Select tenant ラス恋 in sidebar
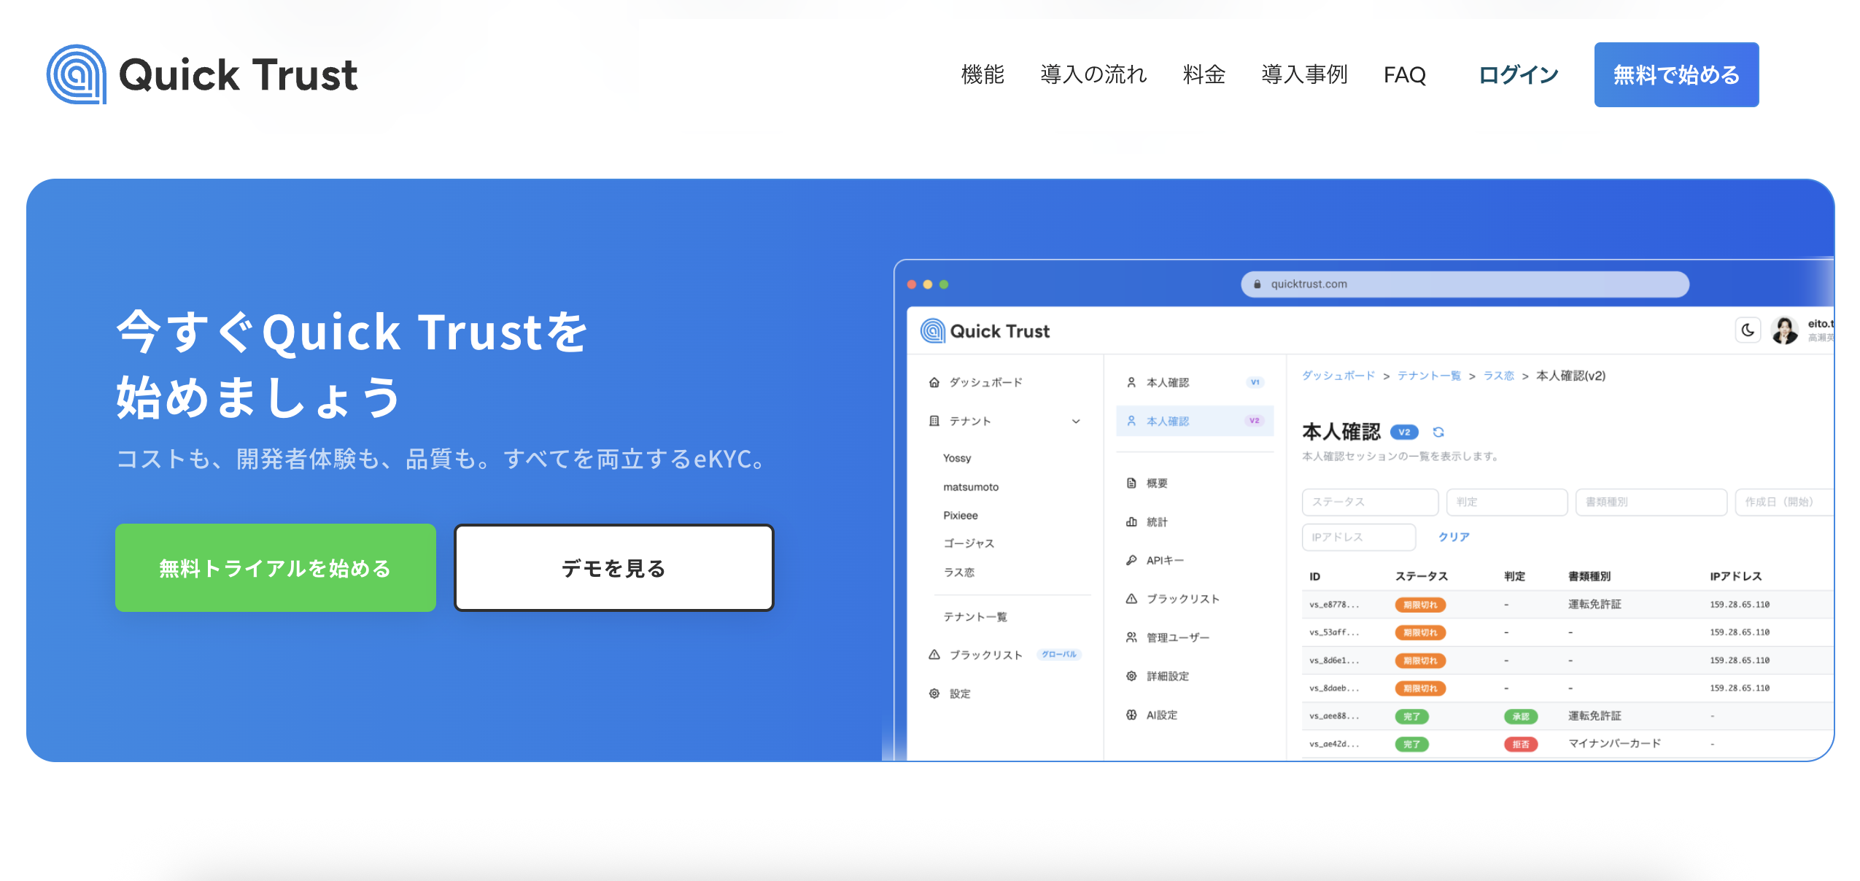Screen dimensions: 1860x881 [x=959, y=572]
